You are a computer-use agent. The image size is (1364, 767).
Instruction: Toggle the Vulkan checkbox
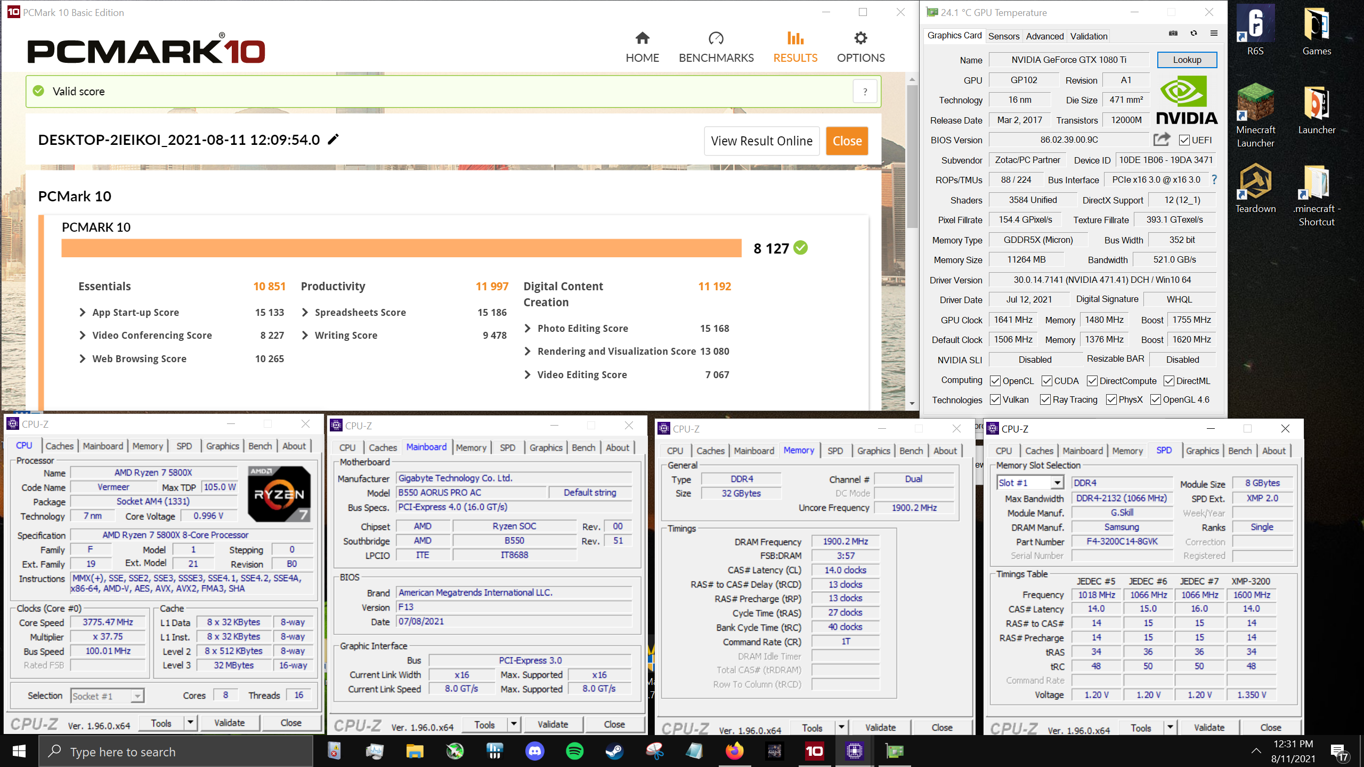[x=995, y=399]
